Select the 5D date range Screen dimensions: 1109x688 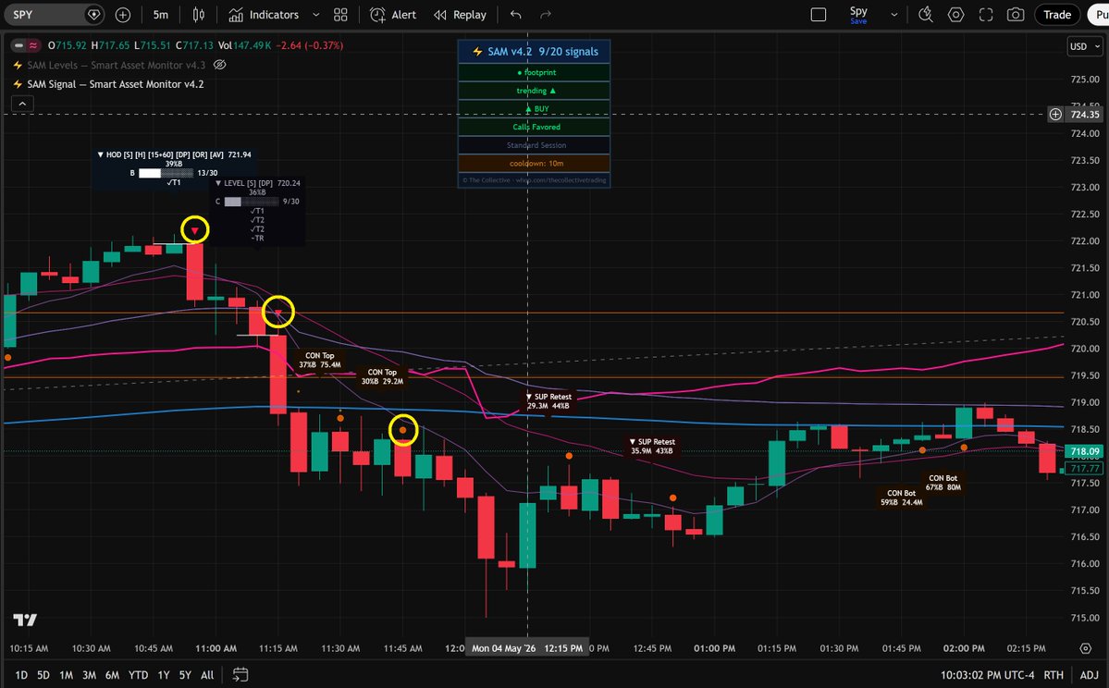[43, 674]
